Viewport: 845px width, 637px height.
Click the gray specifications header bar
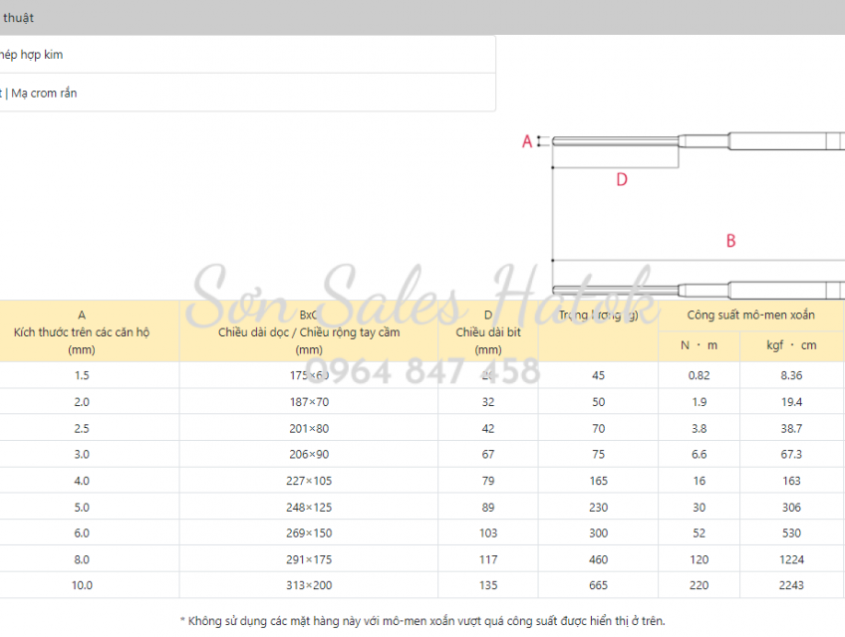click(422, 18)
